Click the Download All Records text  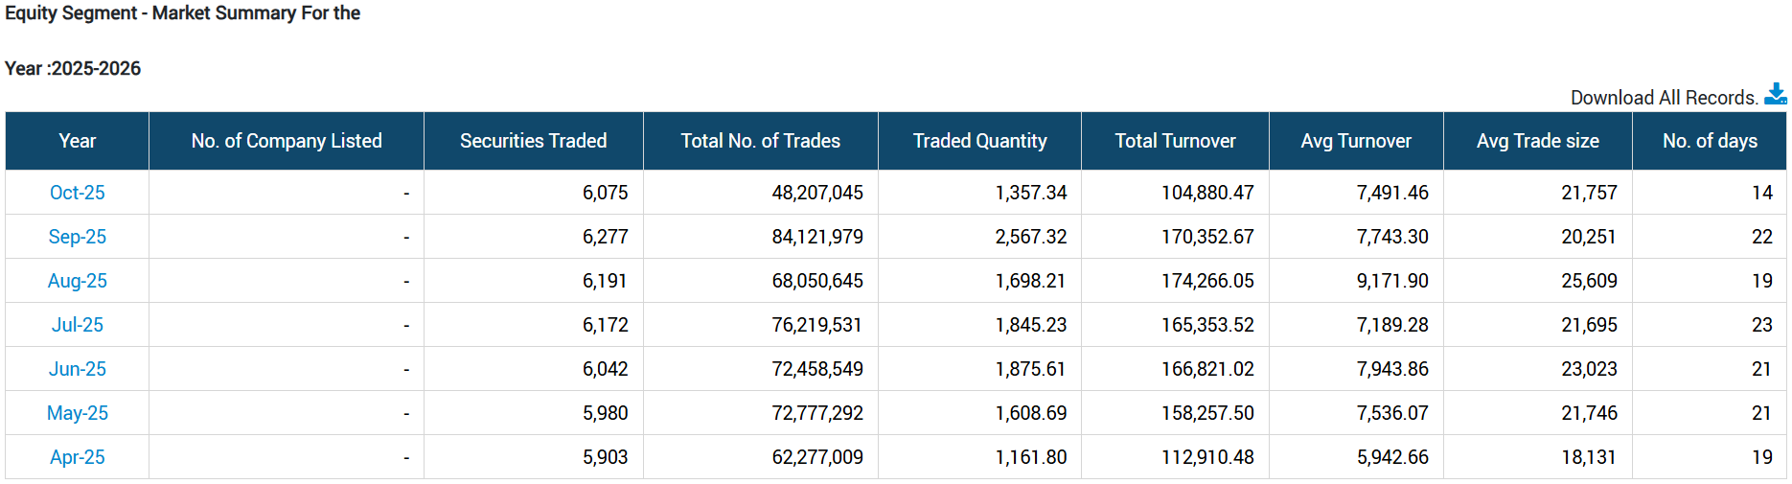click(1664, 98)
